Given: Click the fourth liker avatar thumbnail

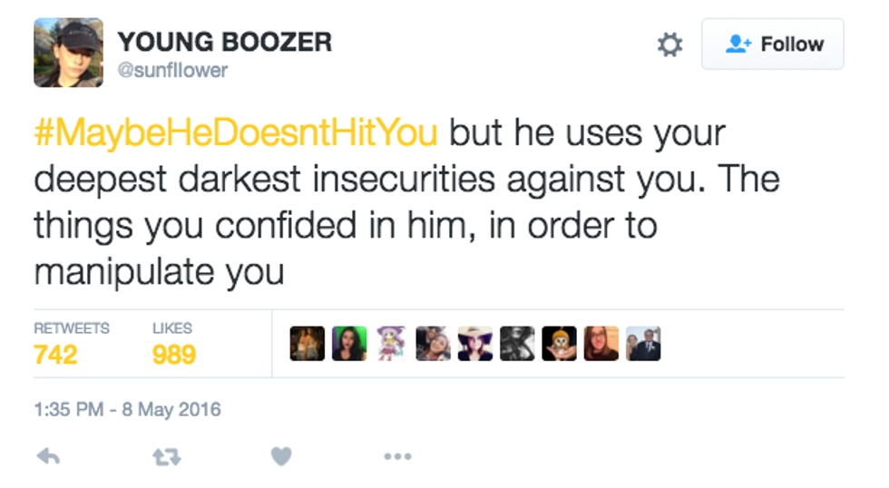Looking at the screenshot, I should pos(433,344).
